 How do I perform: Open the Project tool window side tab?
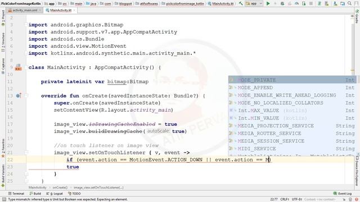pyautogui.click(x=3, y=19)
